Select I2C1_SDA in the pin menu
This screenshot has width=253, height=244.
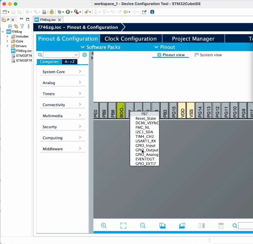pos(144,132)
